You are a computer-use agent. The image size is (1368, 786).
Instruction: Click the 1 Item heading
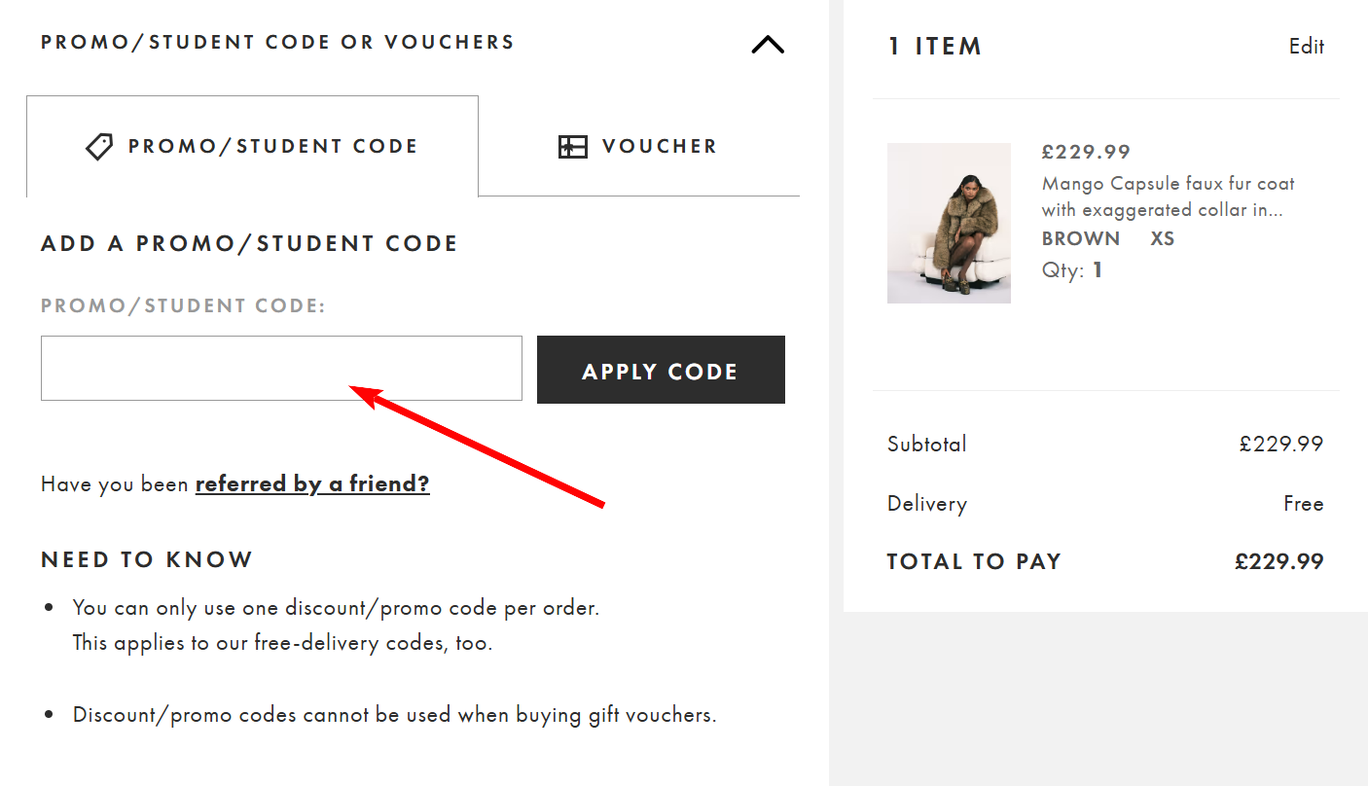[934, 47]
